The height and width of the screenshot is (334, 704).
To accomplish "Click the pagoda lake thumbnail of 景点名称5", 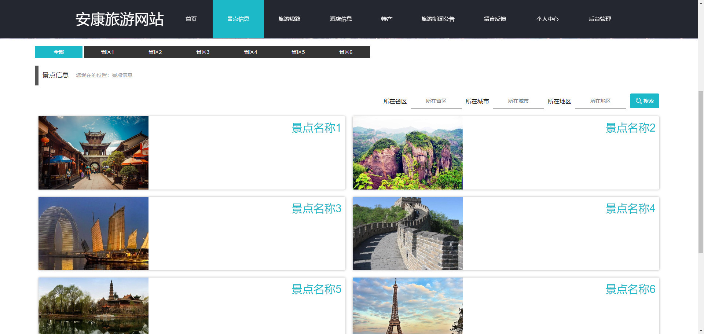I will tap(93, 306).
